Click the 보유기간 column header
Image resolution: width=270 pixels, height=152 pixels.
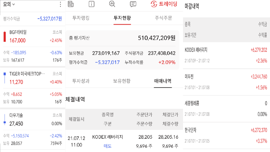pyautogui.click(x=190, y=35)
